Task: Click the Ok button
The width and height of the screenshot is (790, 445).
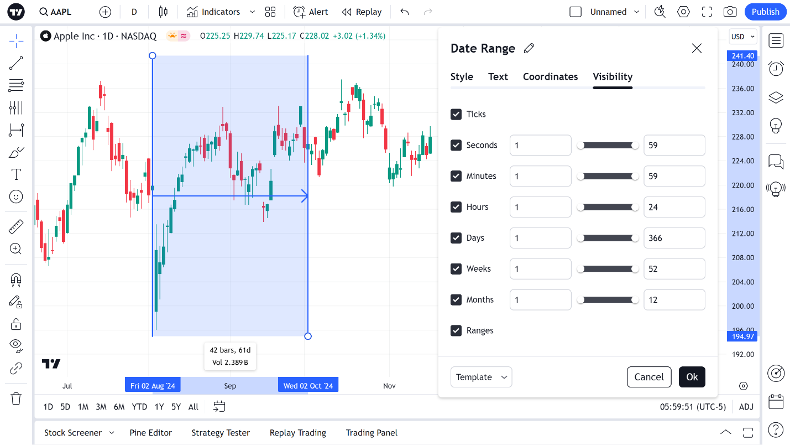Action: click(692, 377)
